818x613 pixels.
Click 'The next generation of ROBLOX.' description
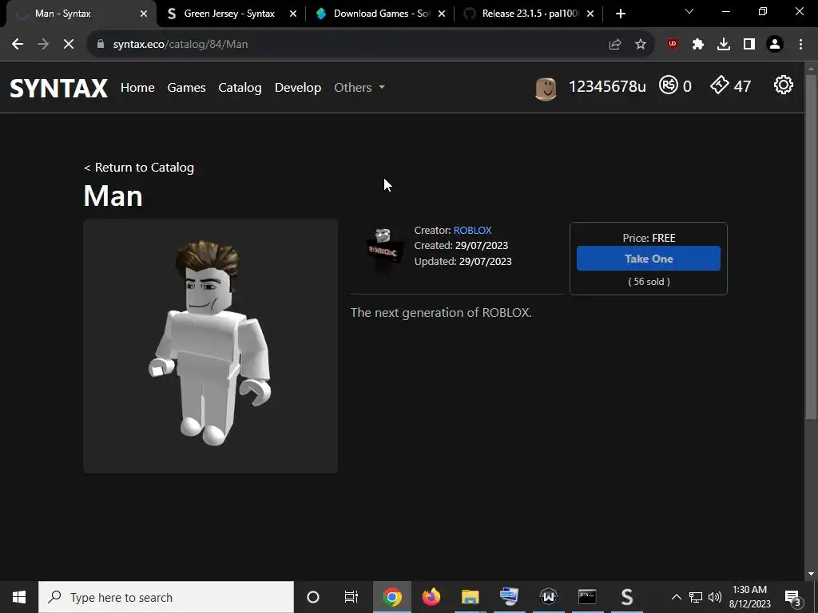pyautogui.click(x=441, y=312)
